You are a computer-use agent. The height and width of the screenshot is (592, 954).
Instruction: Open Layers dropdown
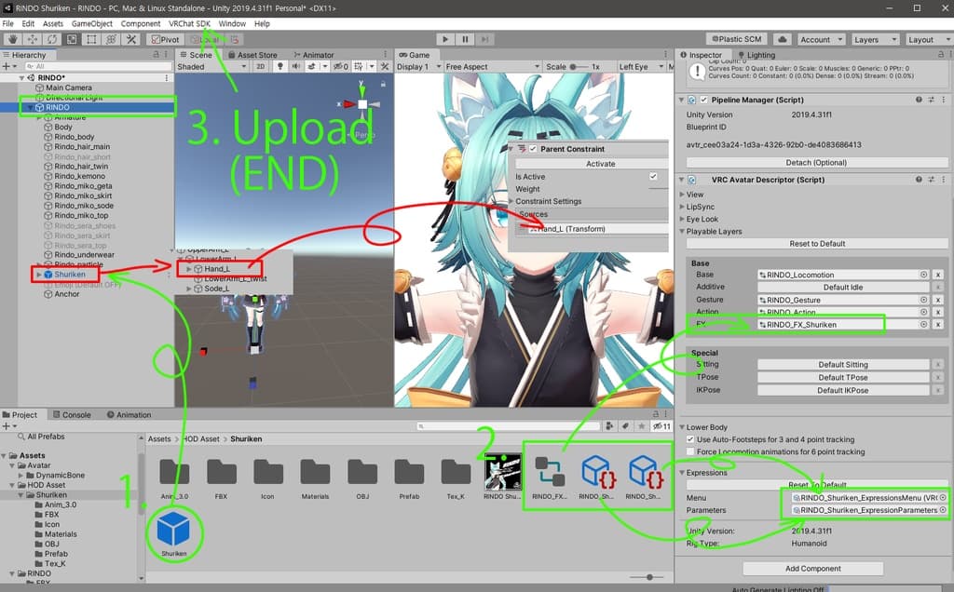pyautogui.click(x=874, y=39)
